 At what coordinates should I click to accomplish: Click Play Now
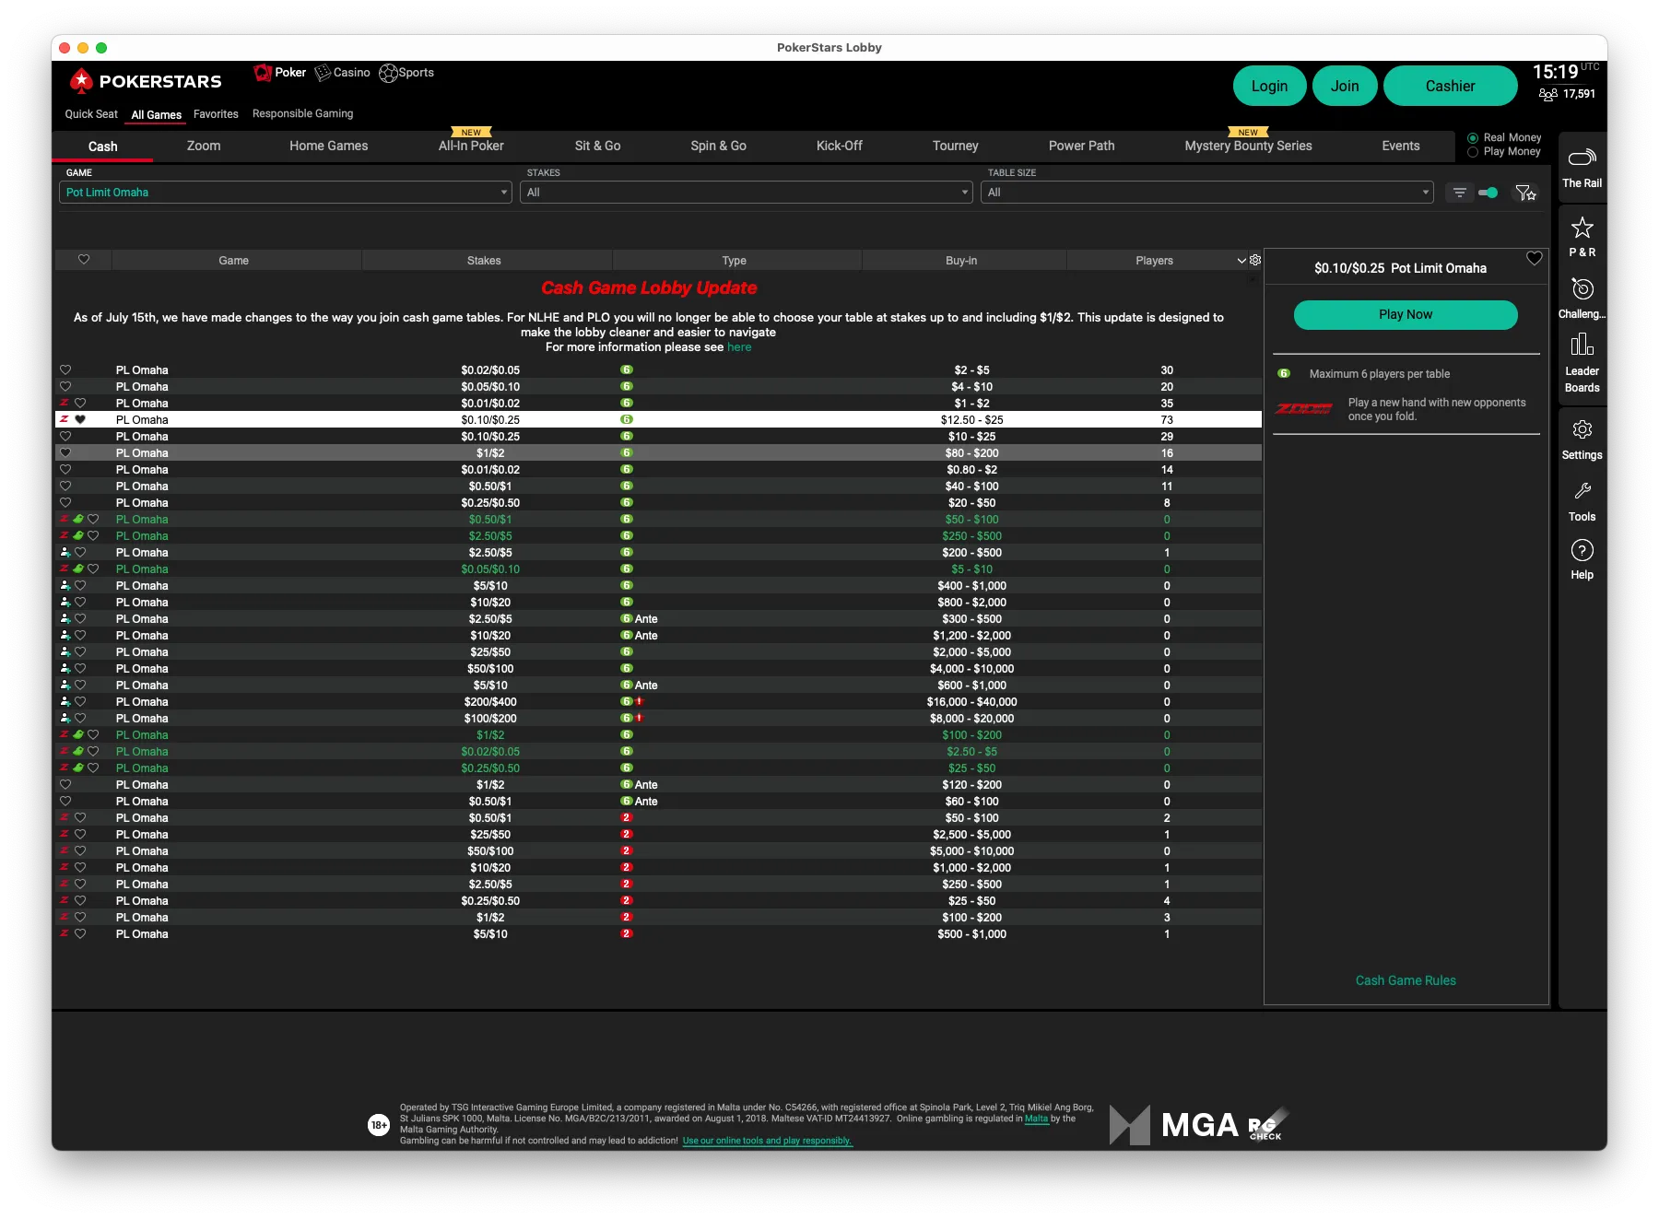click(1406, 314)
